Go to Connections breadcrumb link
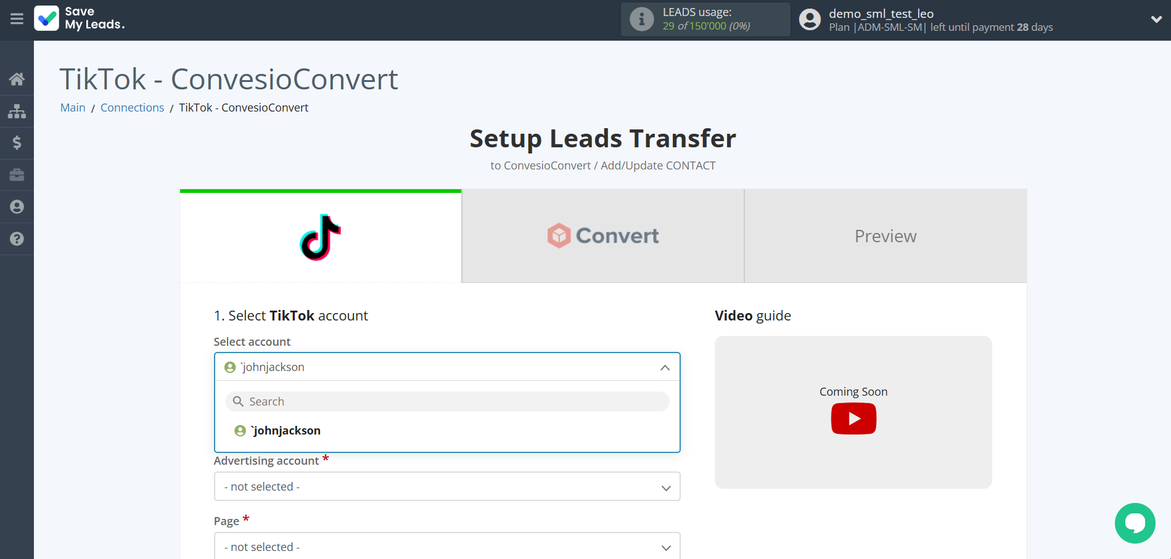1171x559 pixels. click(x=132, y=107)
